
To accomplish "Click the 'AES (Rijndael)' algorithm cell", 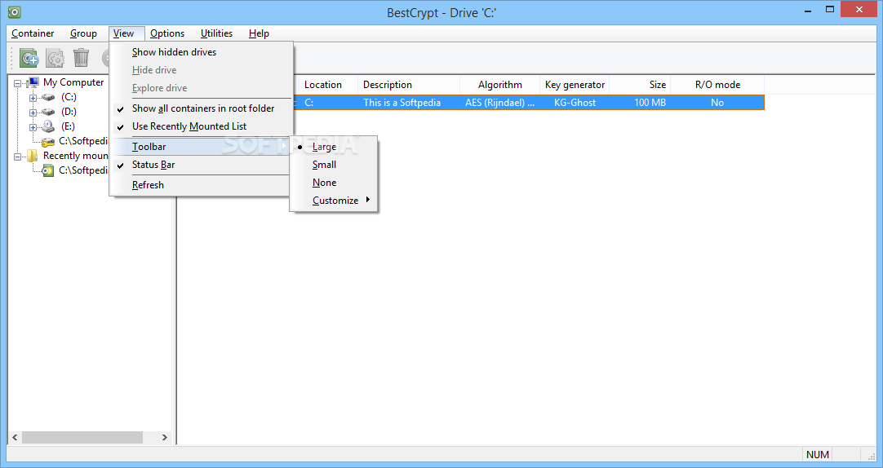I will pyautogui.click(x=500, y=103).
